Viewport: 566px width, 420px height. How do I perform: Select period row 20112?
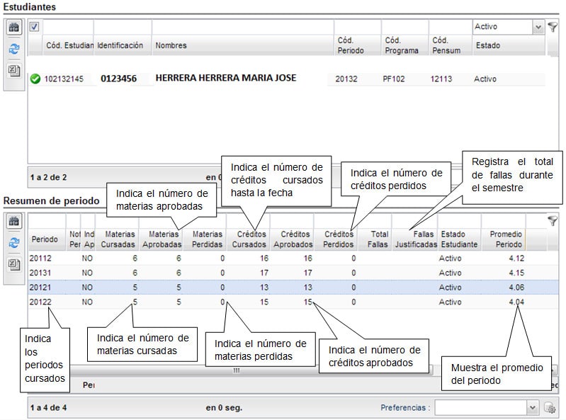tap(293, 259)
